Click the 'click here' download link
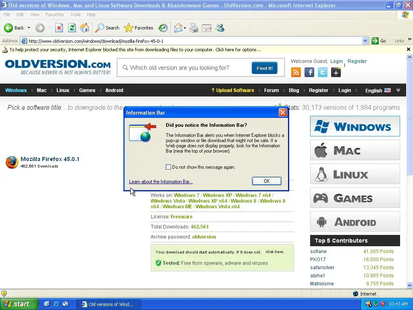This screenshot has width=413, height=310. point(275,252)
